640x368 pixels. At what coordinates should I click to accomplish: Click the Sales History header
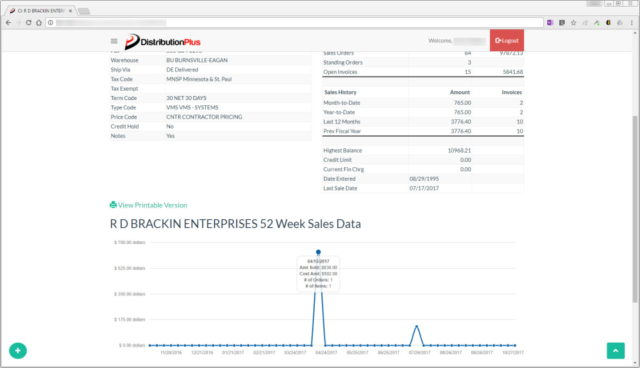[340, 92]
